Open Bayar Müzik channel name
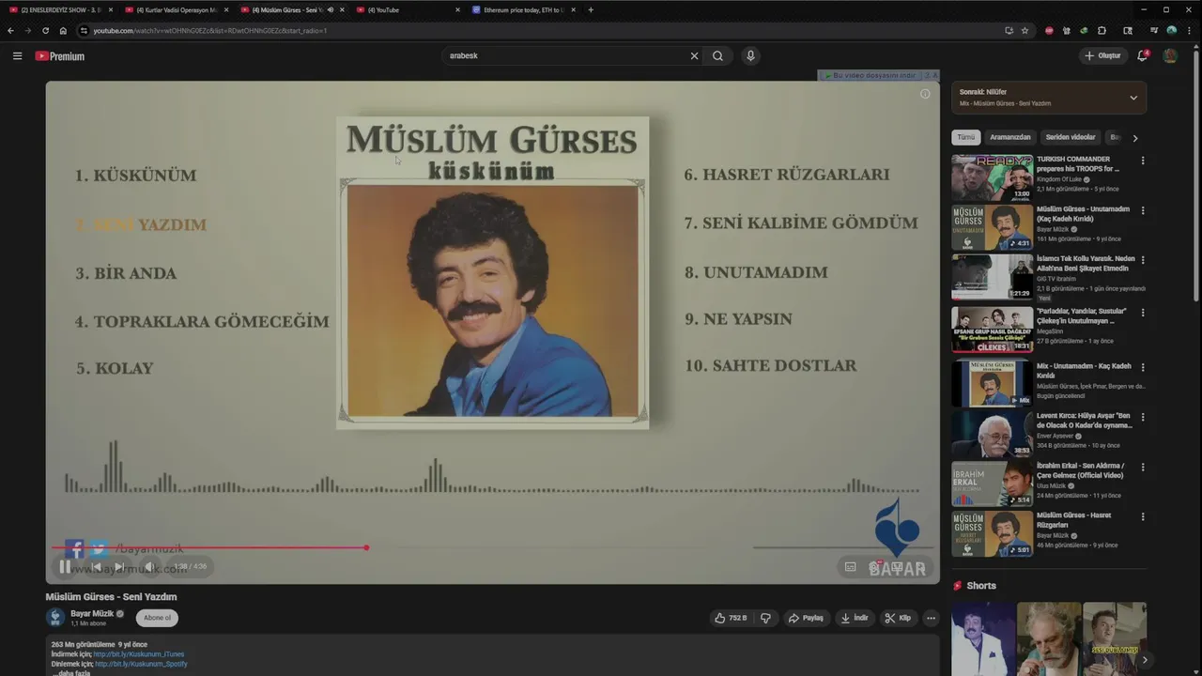The width and height of the screenshot is (1202, 676). coord(92,613)
